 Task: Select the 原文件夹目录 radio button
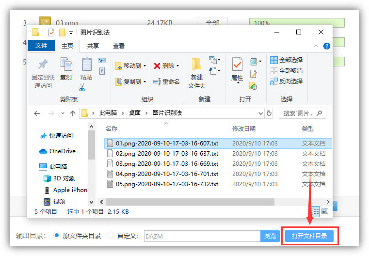[x=56, y=235]
